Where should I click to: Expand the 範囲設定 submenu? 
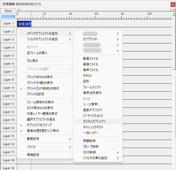pyautogui.click(x=46, y=139)
